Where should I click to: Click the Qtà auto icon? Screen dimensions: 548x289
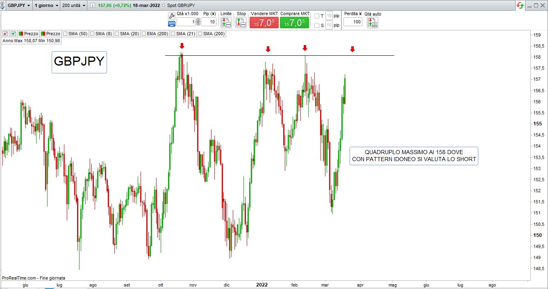tap(373, 23)
